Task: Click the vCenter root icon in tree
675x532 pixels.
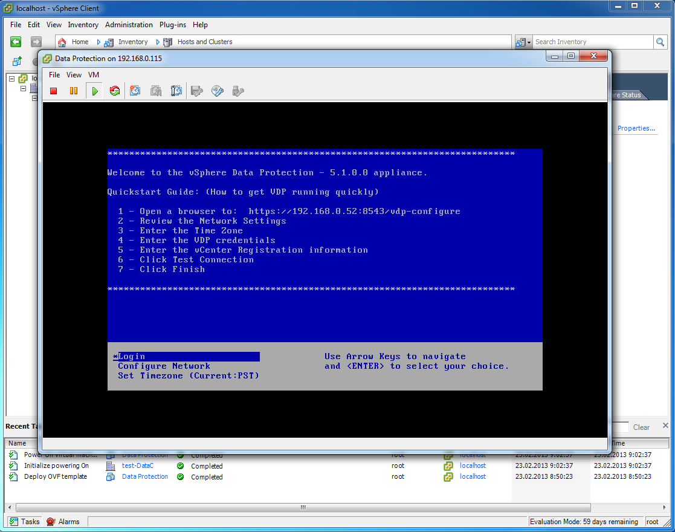Action: pyautogui.click(x=23, y=79)
